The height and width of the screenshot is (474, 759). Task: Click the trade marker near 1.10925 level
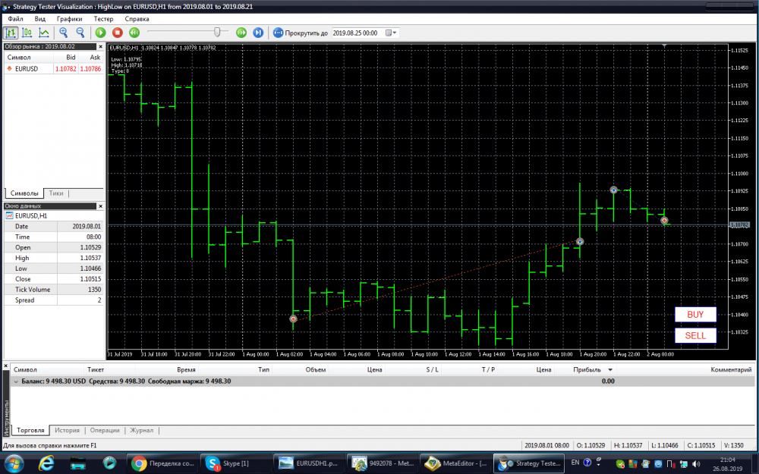(x=614, y=190)
